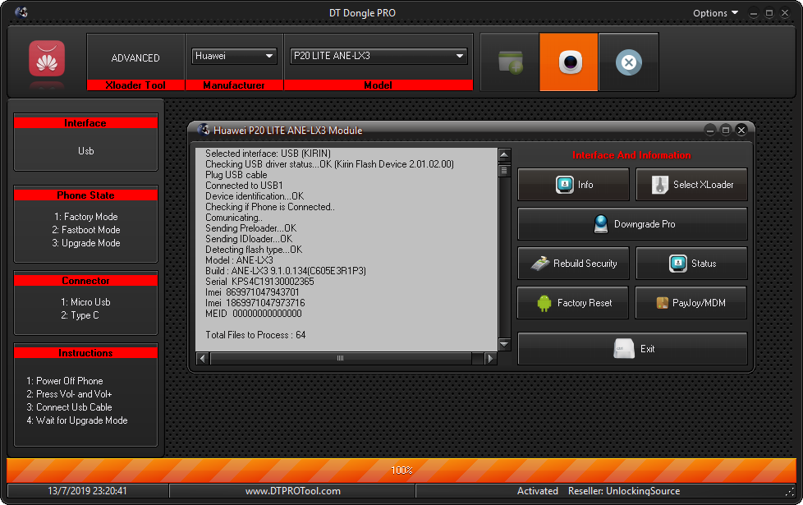Maximize the Huawei P20 LITE module window
The width and height of the screenshot is (803, 505).
[725, 130]
